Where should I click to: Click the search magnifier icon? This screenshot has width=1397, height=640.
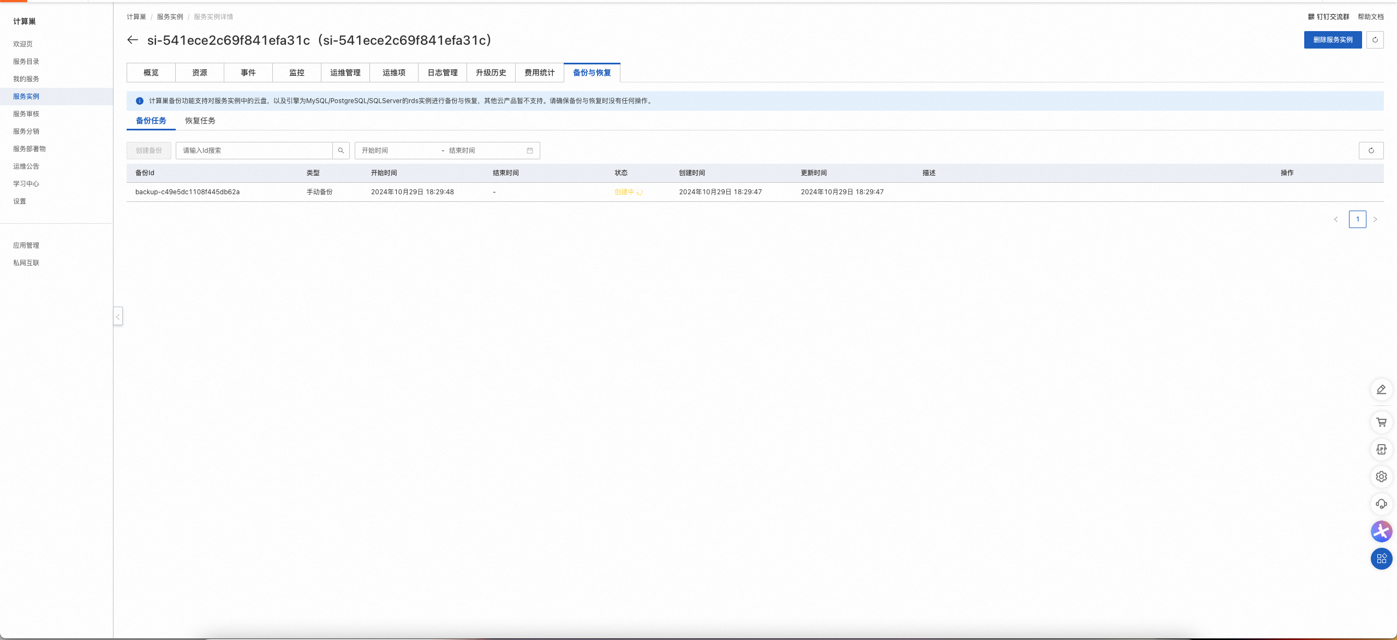pos(341,151)
